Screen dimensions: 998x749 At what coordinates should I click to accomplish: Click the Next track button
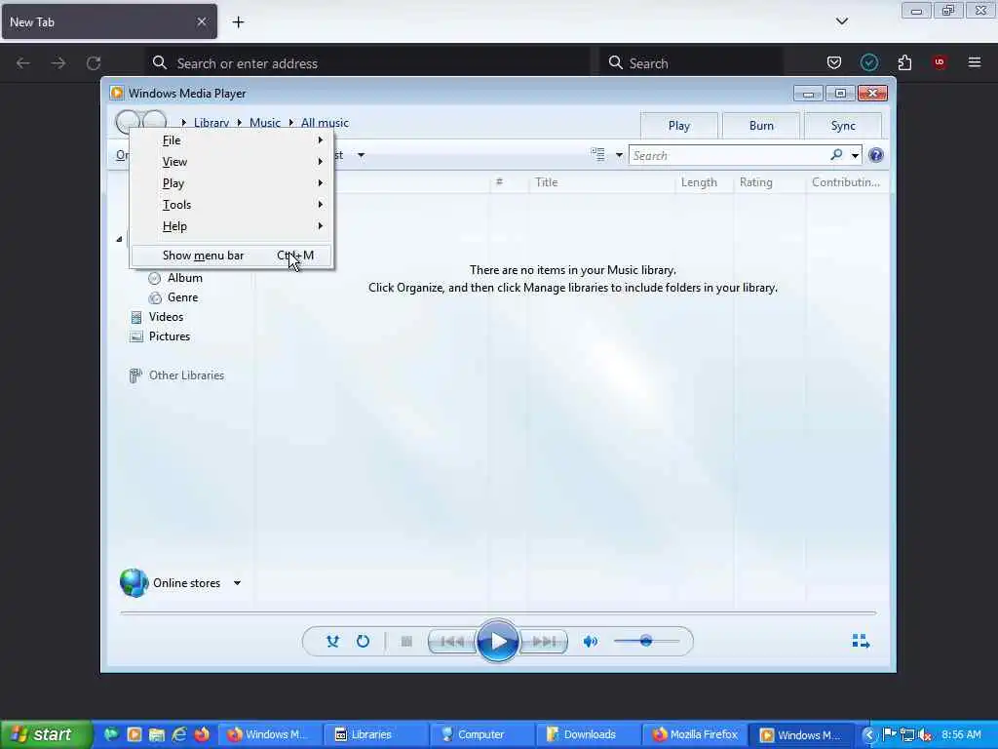click(x=544, y=642)
